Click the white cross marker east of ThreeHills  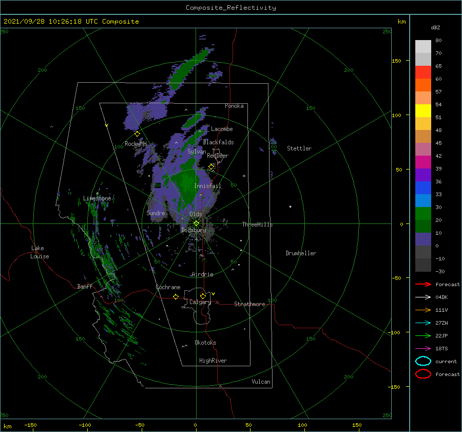[x=290, y=206]
